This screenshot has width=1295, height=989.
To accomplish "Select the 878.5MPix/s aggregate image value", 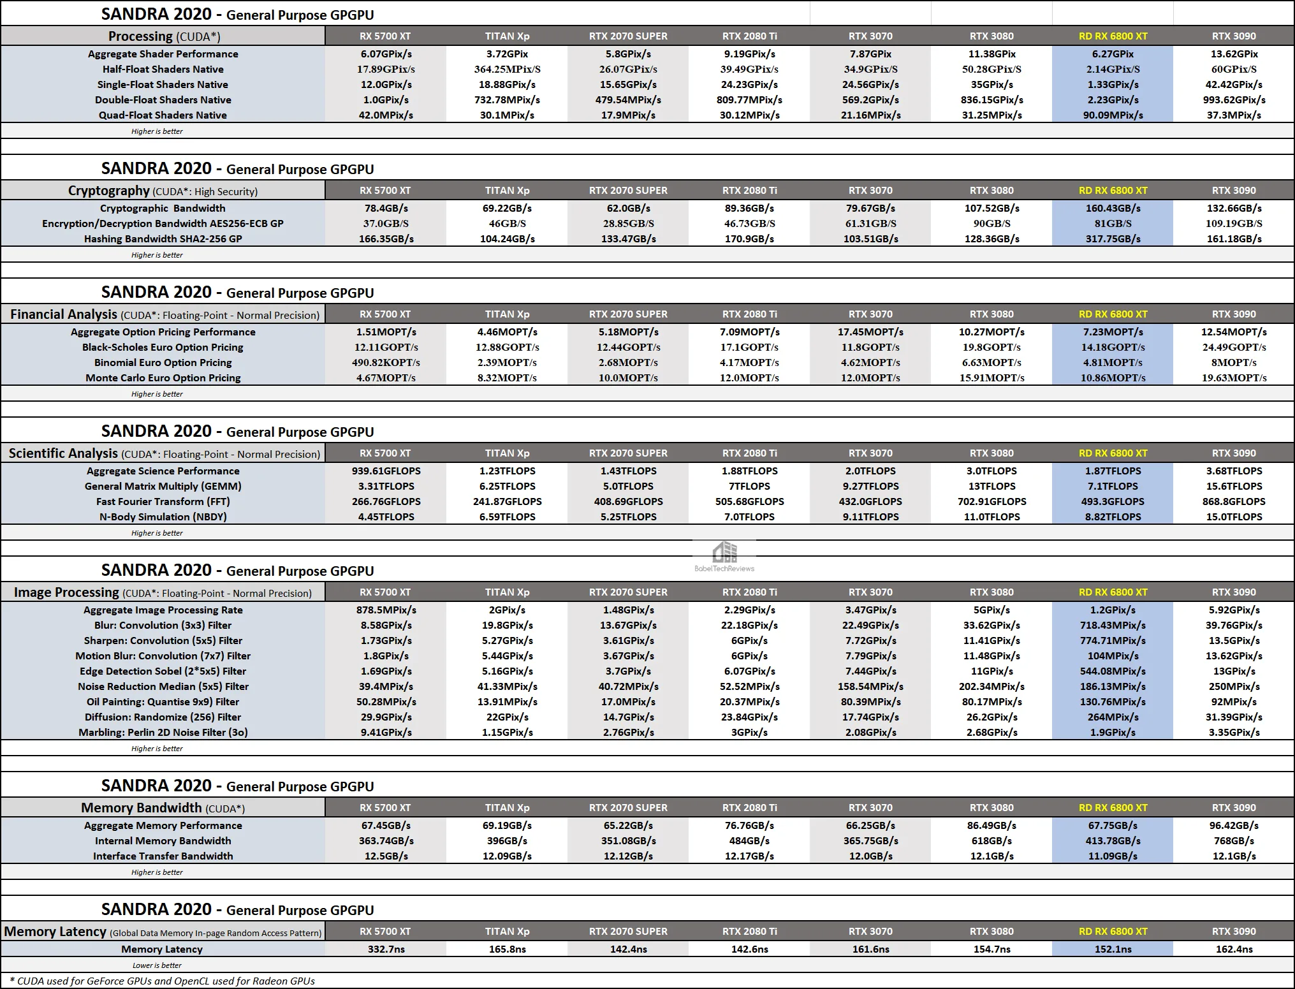I will [x=386, y=610].
